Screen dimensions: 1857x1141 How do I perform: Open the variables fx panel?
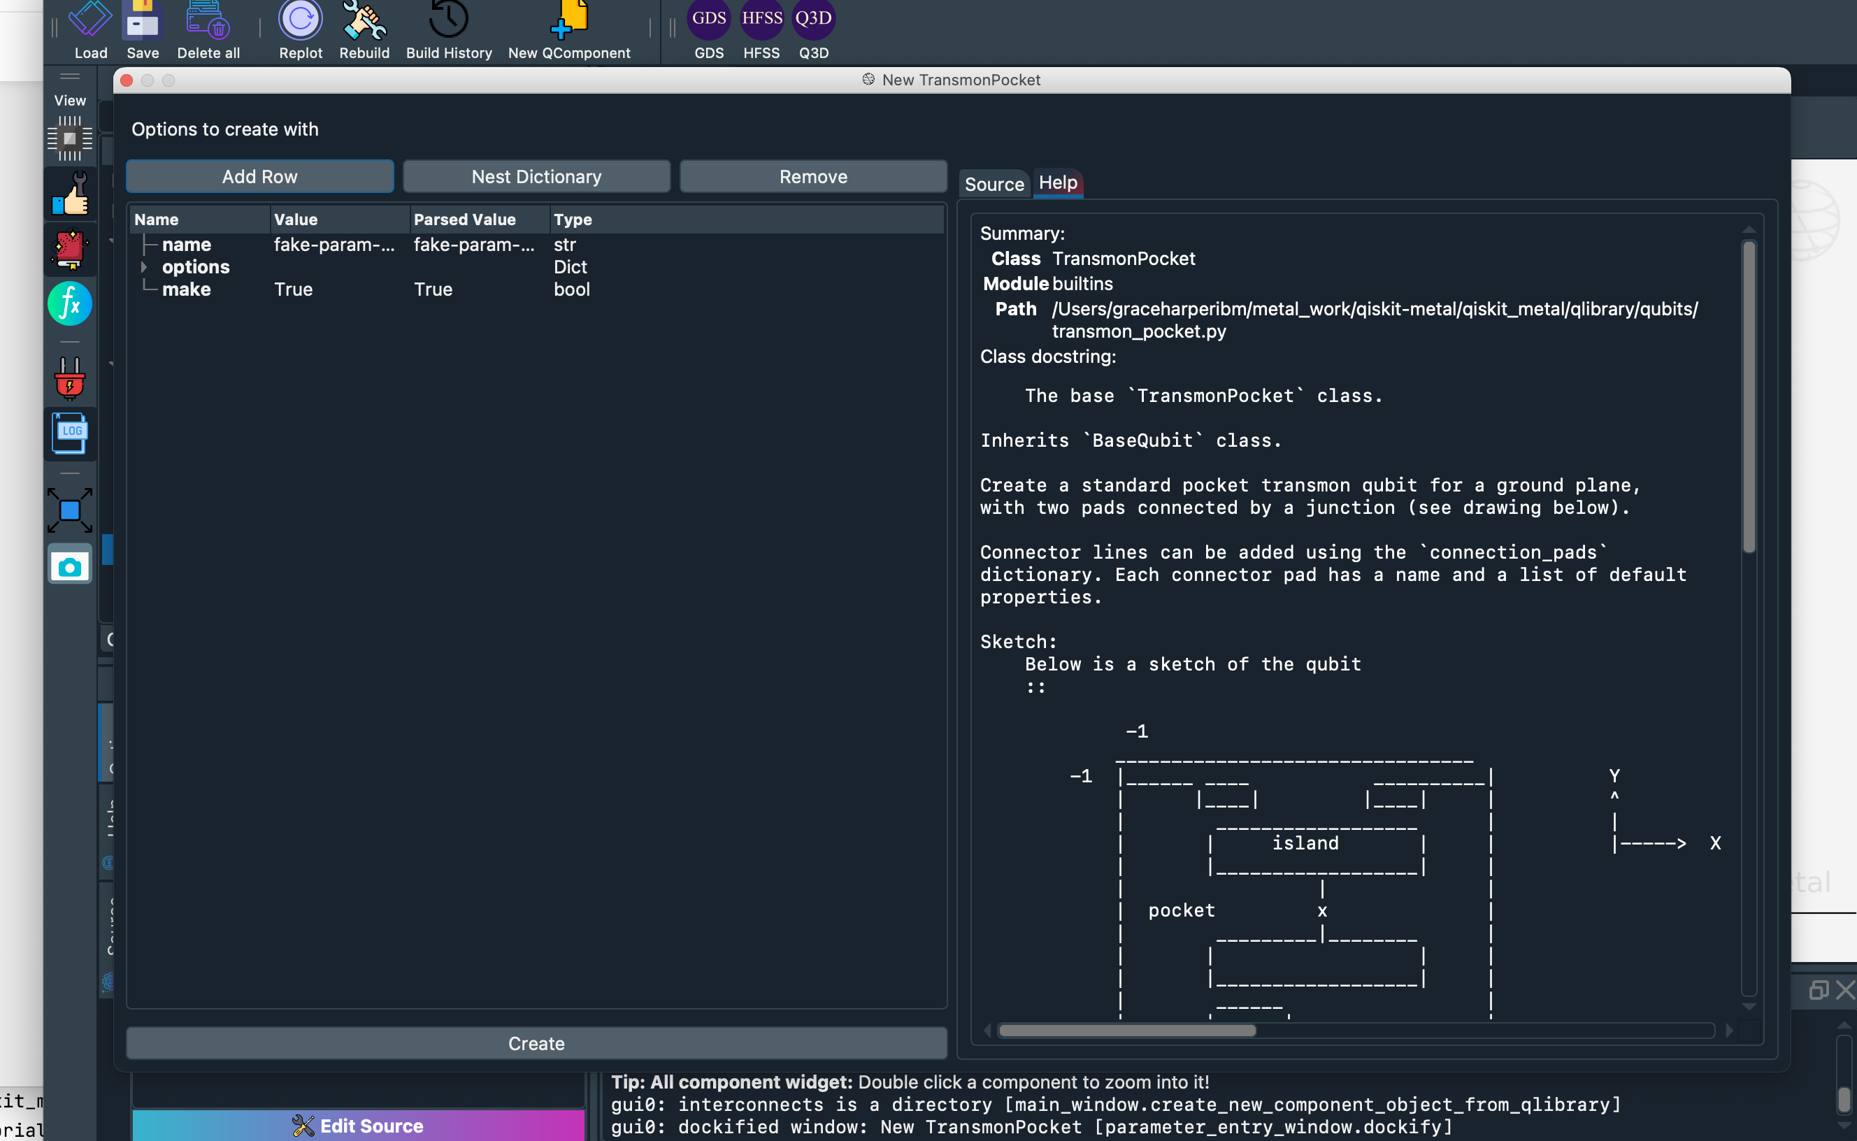tap(69, 303)
